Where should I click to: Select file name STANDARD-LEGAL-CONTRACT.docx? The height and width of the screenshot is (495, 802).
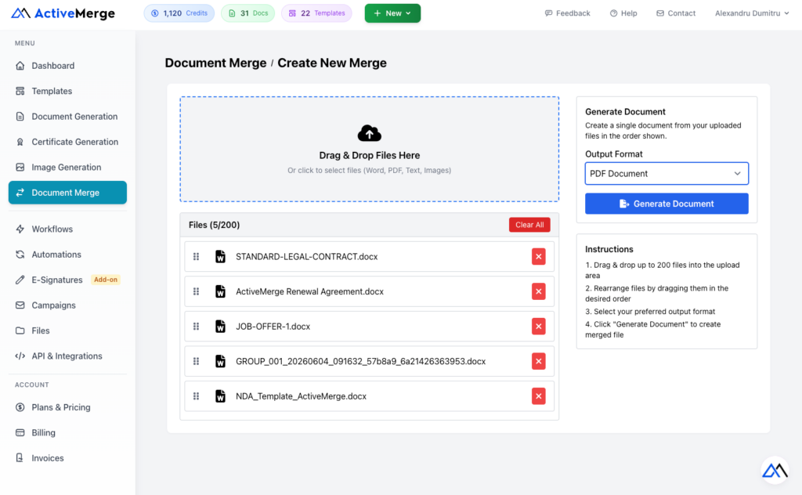point(306,257)
